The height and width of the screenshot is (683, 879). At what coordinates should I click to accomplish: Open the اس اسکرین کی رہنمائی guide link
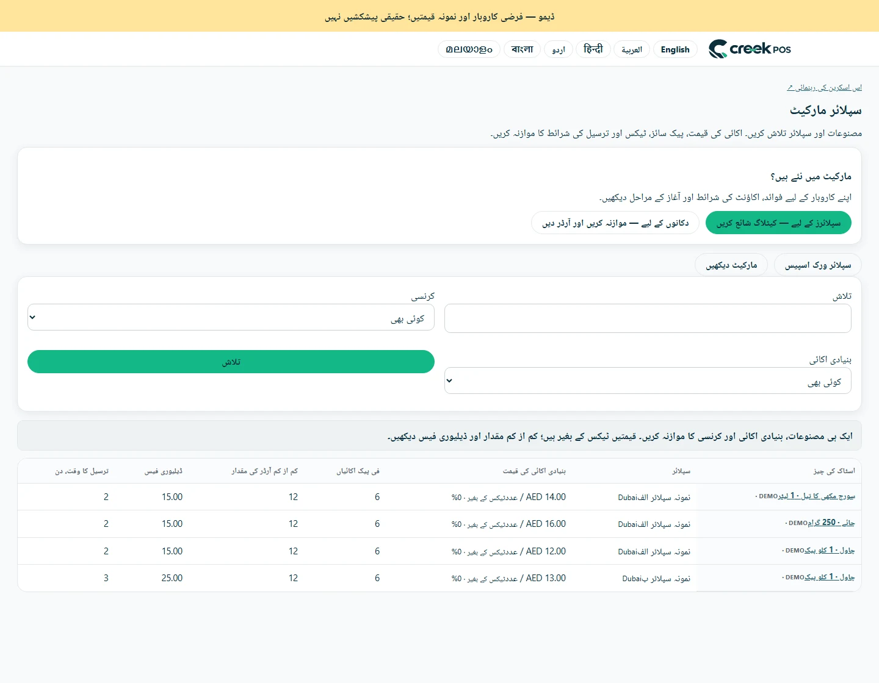pos(824,88)
